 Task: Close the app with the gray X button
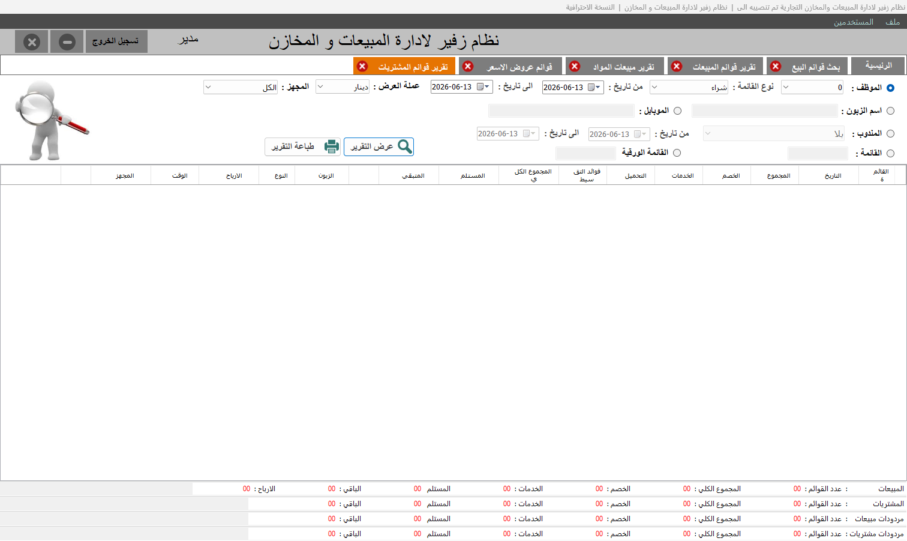(x=32, y=42)
